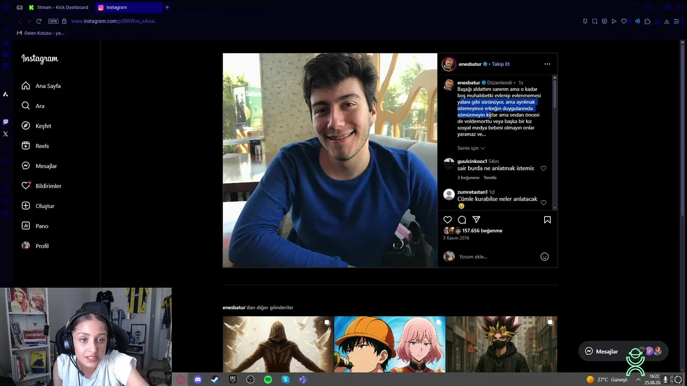This screenshot has width=687, height=386.
Task: Open zumretastan1 username link
Action: [x=472, y=192]
